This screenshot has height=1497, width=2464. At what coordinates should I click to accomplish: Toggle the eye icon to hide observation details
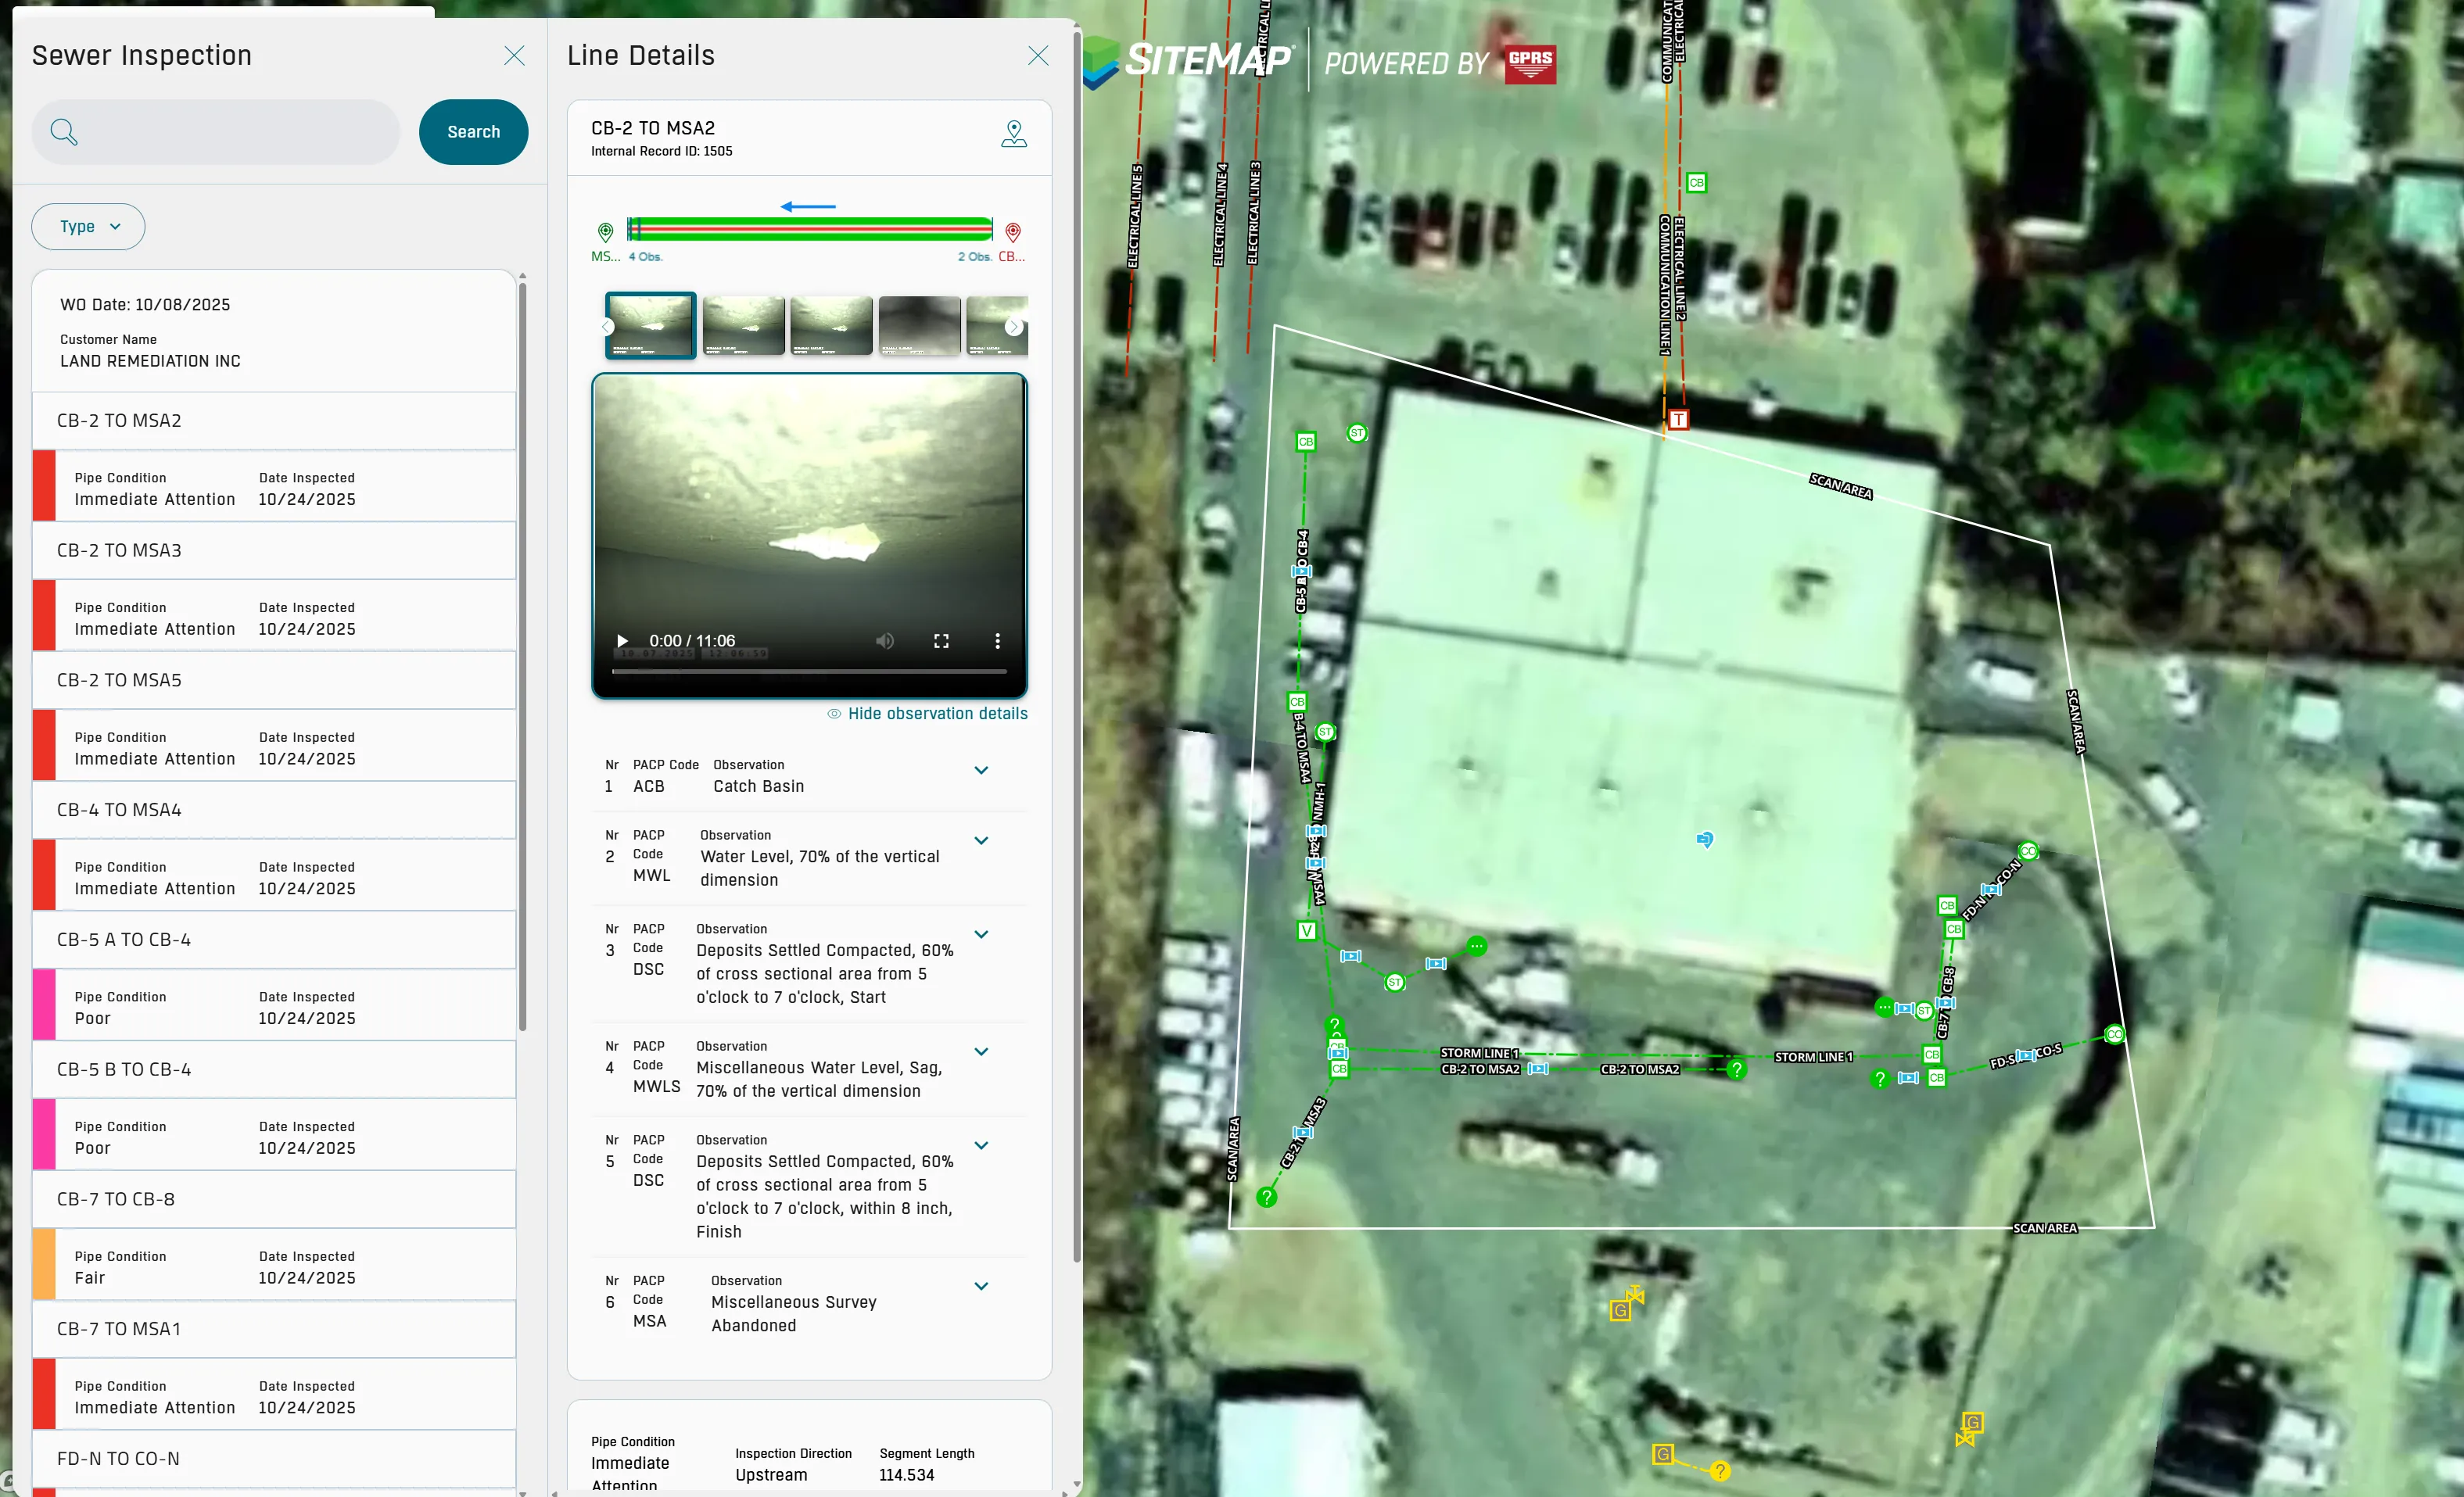(x=833, y=713)
